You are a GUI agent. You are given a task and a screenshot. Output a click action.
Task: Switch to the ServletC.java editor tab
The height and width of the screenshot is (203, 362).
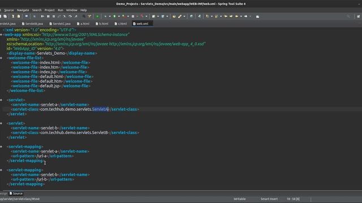(x=60, y=24)
